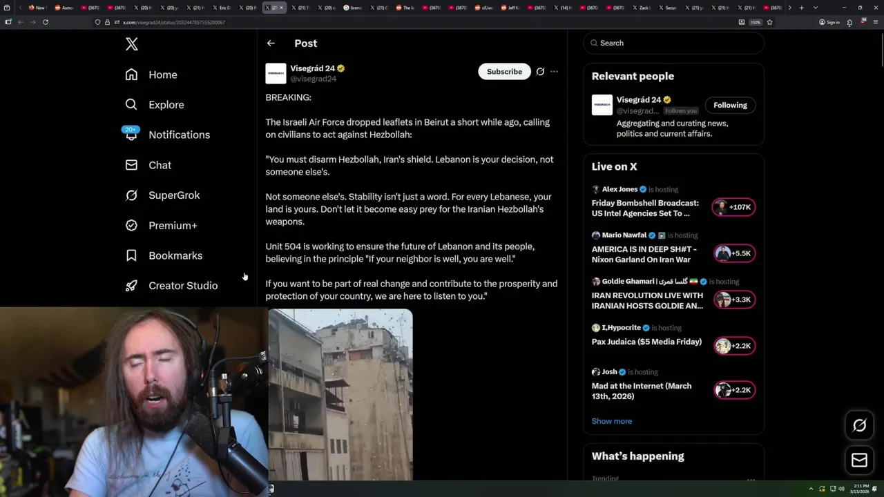
Task: Reload the page from the browser toolbar
Action: (x=46, y=22)
